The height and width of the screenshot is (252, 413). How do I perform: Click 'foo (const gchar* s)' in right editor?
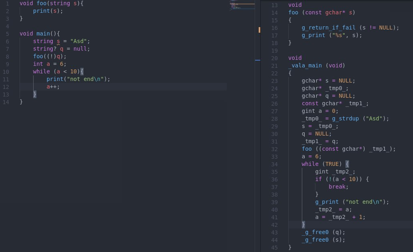321,13
